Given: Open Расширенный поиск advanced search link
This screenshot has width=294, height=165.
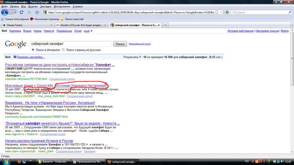Looking at the screenshot, I should tap(140, 44).
